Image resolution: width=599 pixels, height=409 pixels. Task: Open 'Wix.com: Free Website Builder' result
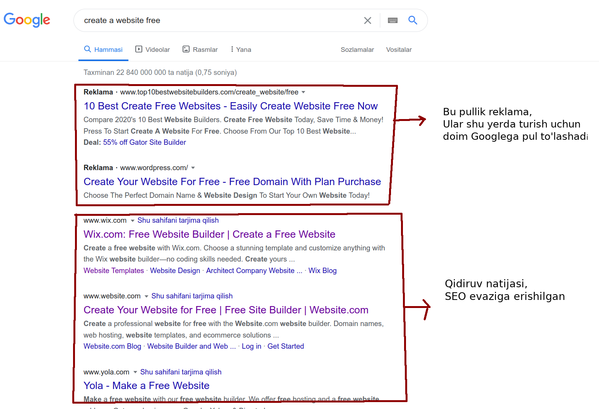[210, 234]
